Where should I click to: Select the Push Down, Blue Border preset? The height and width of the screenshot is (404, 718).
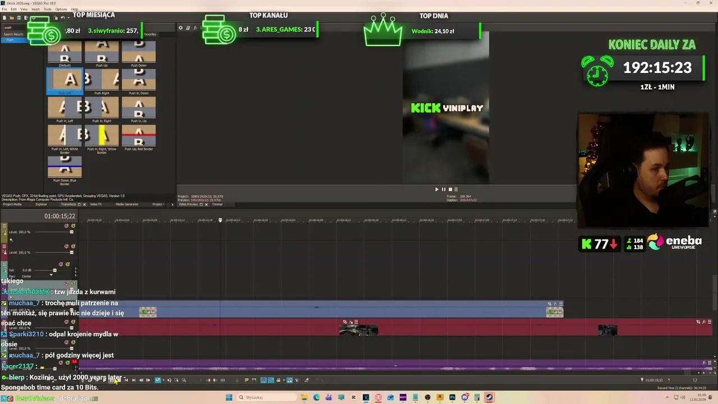(x=65, y=170)
